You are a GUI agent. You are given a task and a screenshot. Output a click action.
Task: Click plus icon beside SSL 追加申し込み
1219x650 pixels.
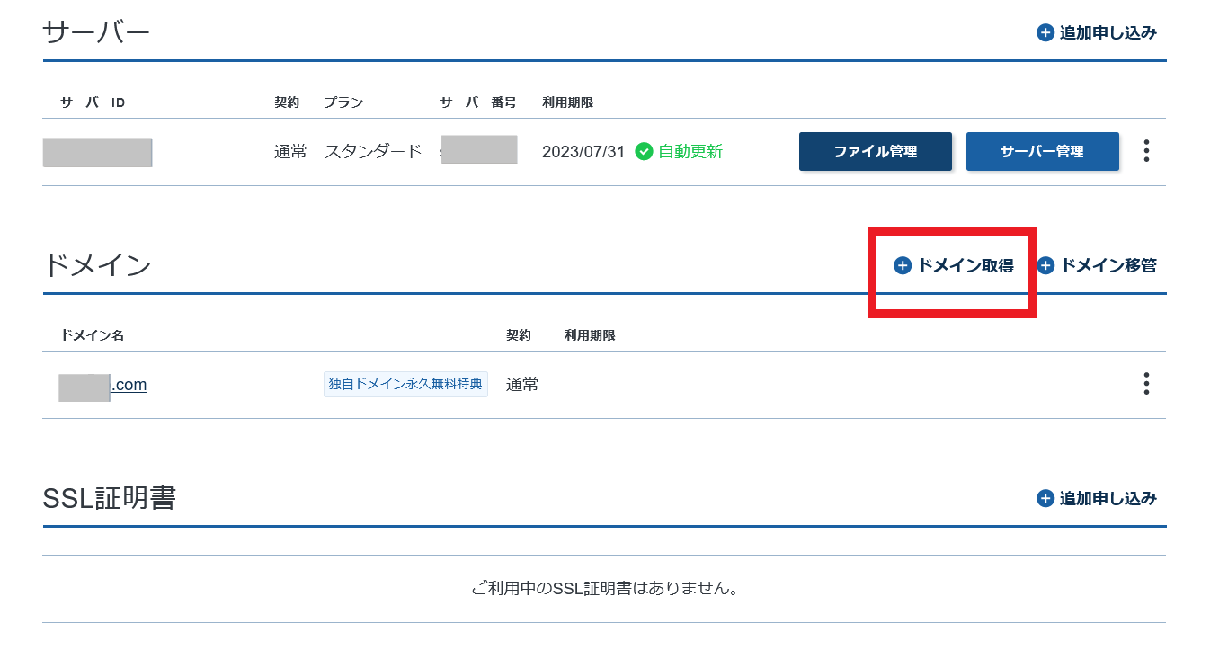(x=1045, y=498)
